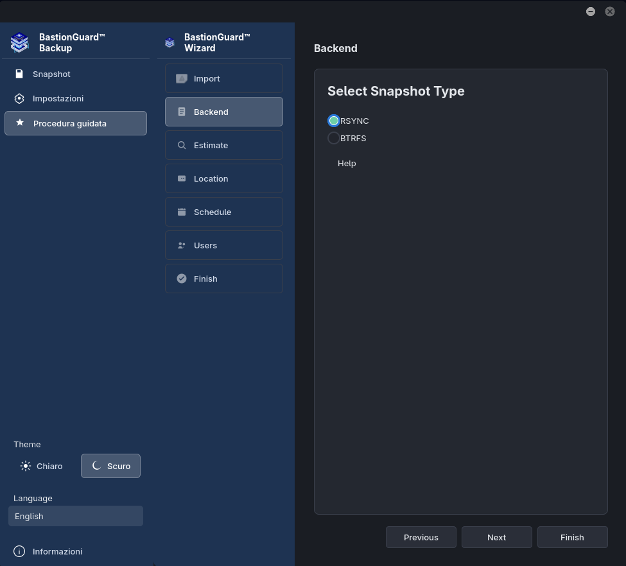Go to the Users wizard step
Viewport: 626px width, 566px height.
[x=224, y=246]
